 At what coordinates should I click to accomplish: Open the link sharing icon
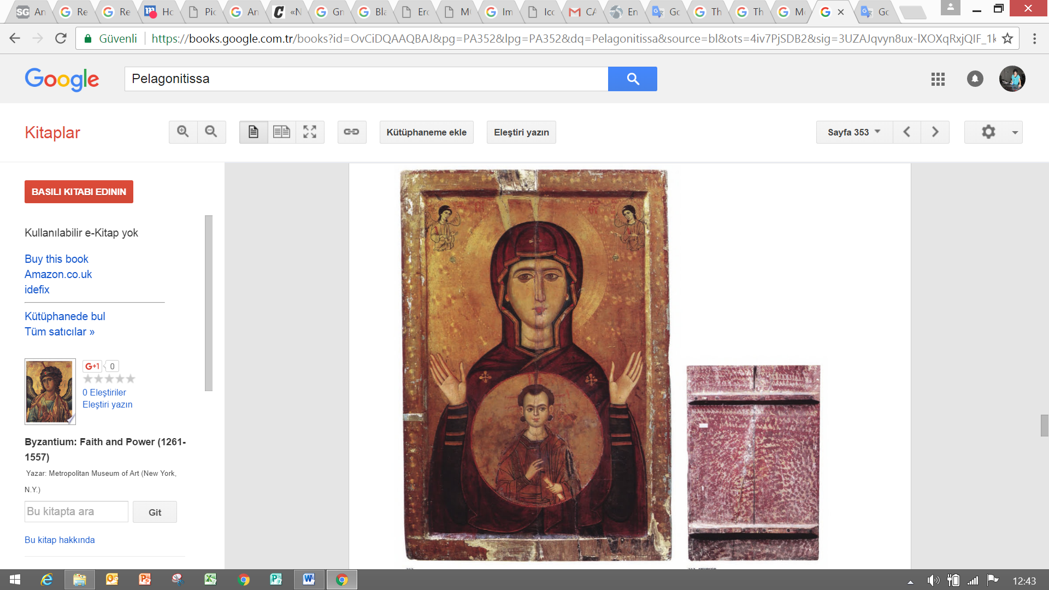[x=351, y=132]
